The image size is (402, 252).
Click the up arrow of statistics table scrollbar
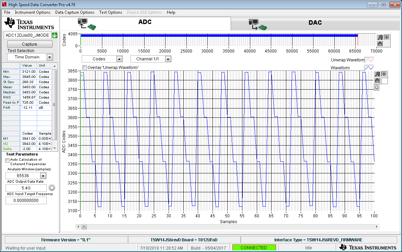tap(55, 66)
